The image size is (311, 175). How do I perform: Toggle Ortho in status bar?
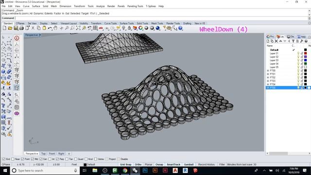tap(138, 164)
